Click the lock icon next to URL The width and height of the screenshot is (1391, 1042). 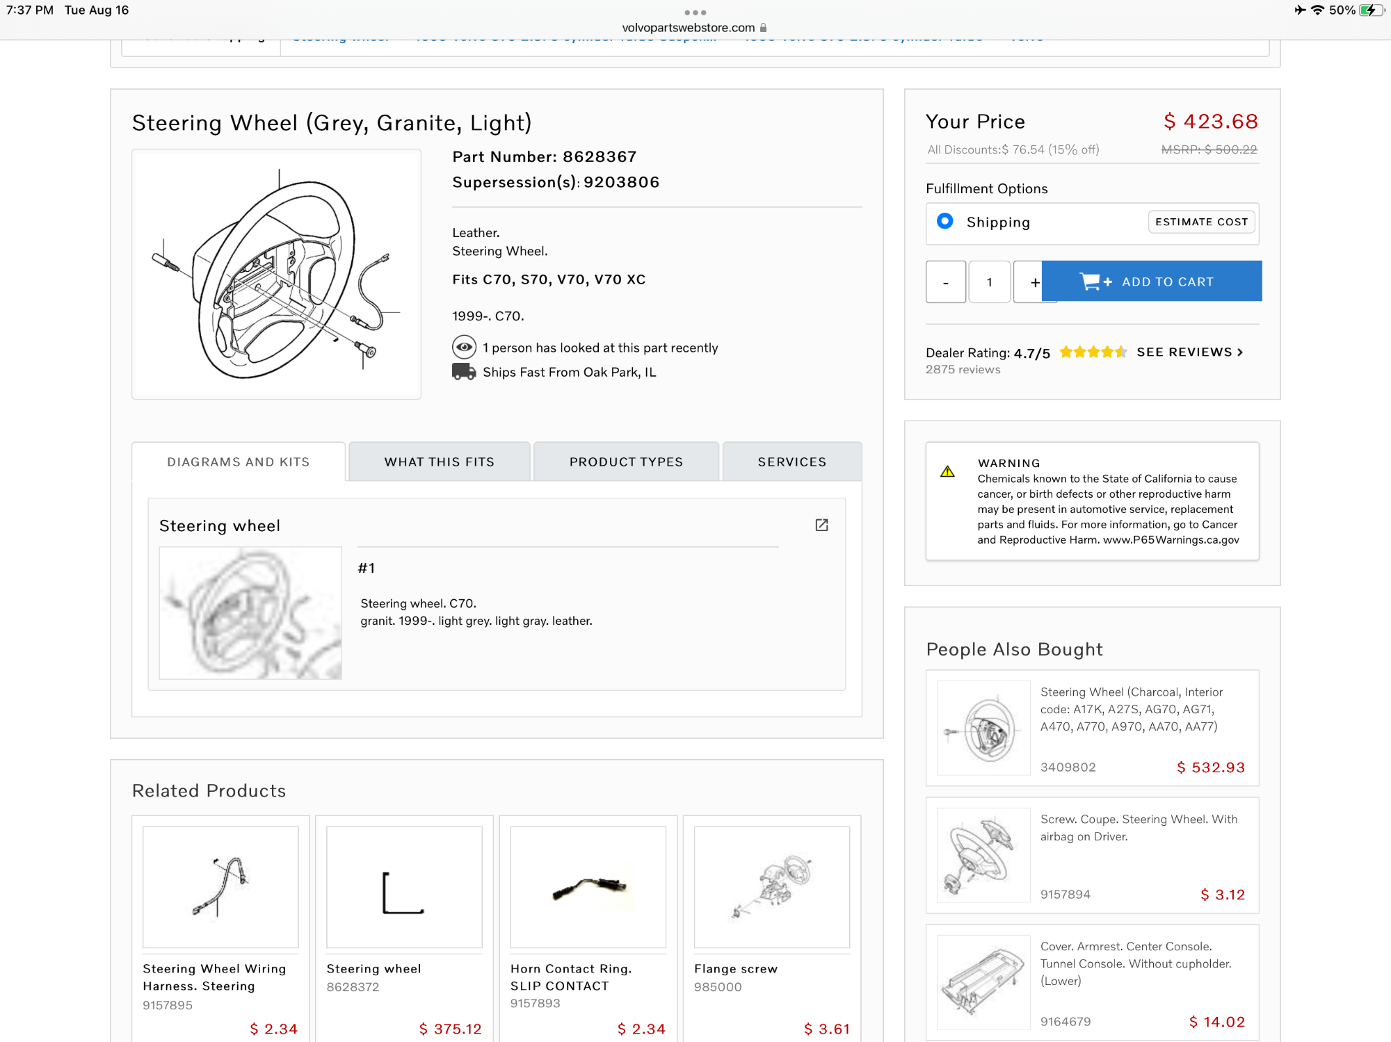pos(764,28)
